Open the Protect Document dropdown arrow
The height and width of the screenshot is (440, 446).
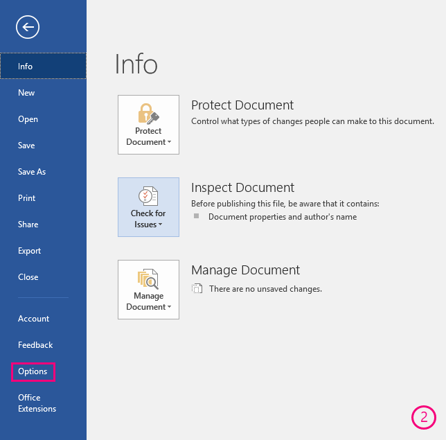coord(169,142)
